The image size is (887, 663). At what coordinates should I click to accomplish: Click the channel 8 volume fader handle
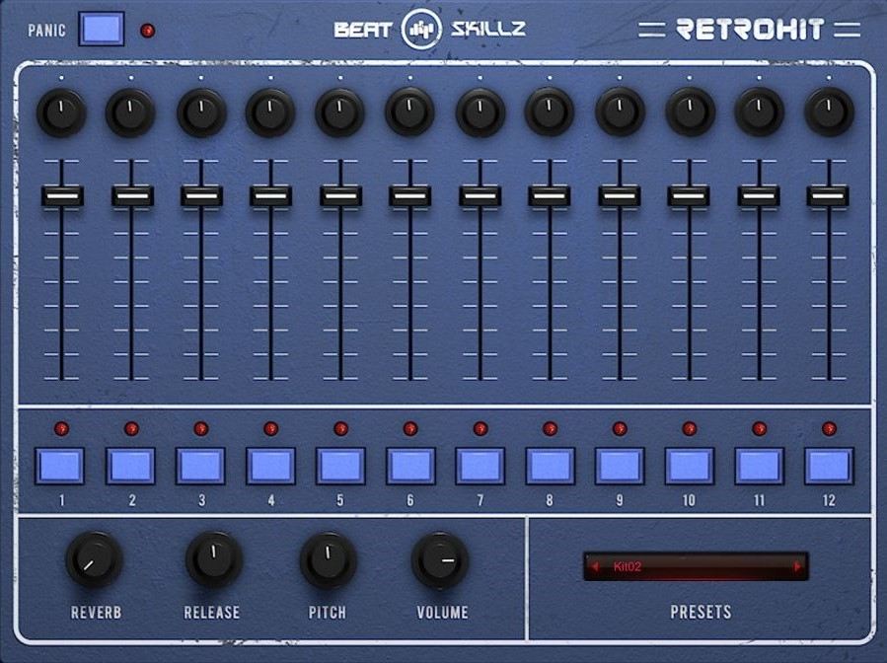tap(550, 196)
